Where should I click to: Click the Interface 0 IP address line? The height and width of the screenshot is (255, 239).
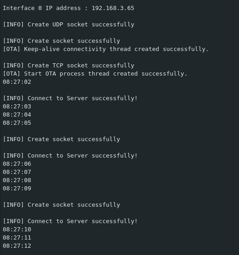[x=69, y=8]
